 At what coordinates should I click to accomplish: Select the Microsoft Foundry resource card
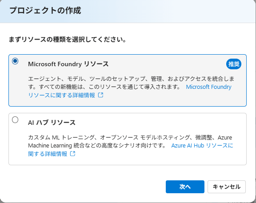(x=128, y=80)
